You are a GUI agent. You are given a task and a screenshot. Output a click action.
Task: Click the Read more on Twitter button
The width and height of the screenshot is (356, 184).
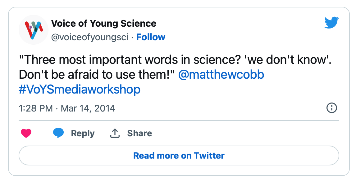click(x=179, y=156)
